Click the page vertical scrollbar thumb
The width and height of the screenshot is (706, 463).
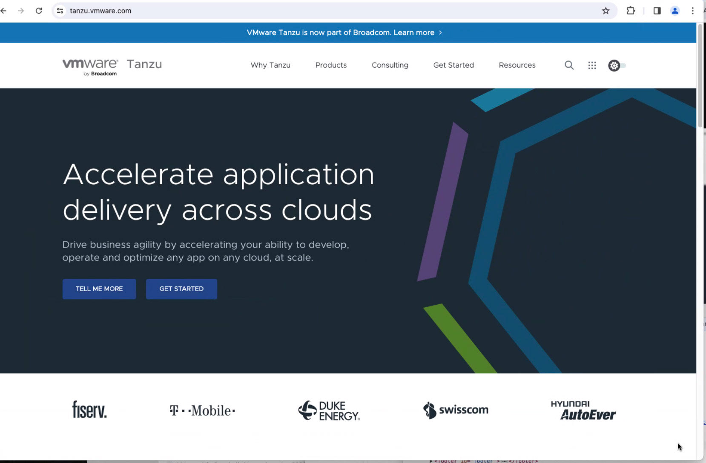click(x=700, y=76)
